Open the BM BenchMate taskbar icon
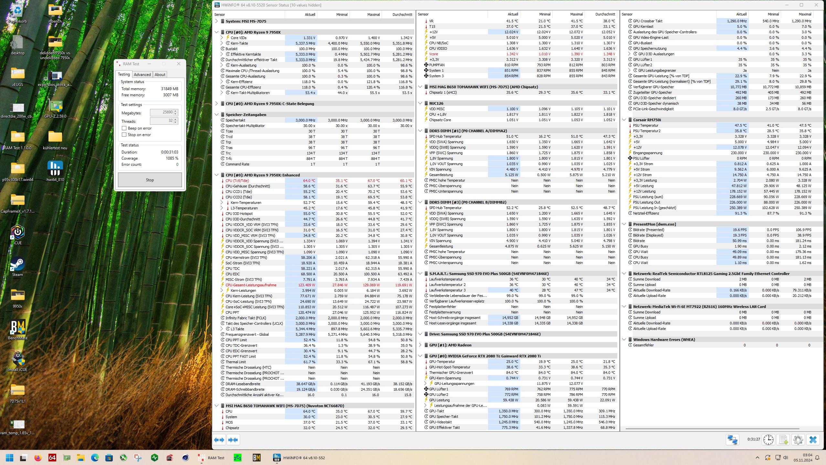826x465 pixels. pyautogui.click(x=257, y=458)
